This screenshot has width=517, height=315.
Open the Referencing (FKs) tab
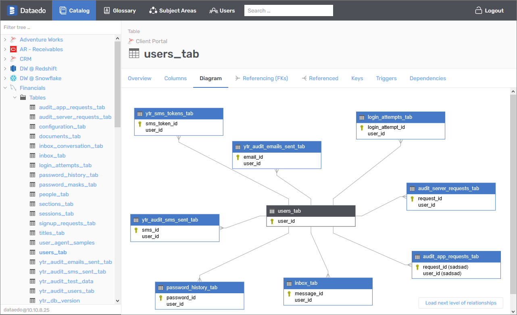[265, 78]
